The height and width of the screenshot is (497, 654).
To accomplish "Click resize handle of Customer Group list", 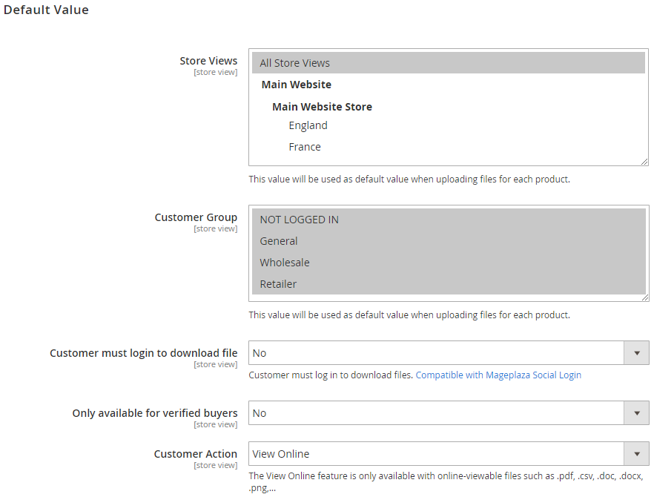I will click(645, 297).
